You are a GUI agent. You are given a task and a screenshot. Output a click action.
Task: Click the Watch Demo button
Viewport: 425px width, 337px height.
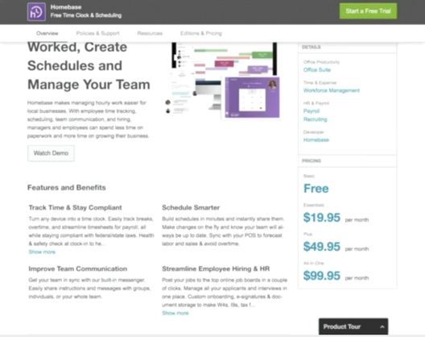(x=51, y=153)
